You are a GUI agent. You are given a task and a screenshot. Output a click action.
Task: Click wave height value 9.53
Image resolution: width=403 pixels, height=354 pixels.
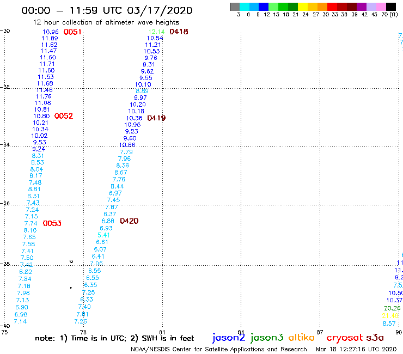click(x=39, y=142)
